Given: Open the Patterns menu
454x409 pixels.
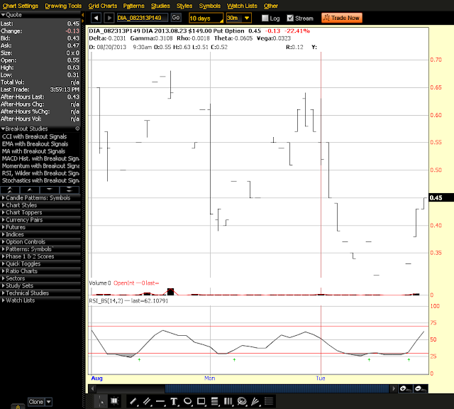Looking at the screenshot, I should 133,6.
